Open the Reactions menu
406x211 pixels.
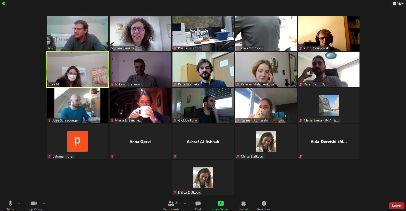264,205
